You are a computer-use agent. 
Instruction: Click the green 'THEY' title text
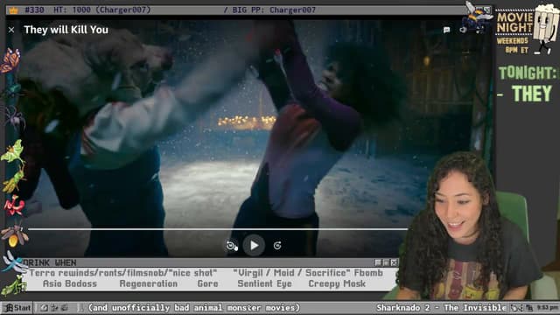pos(532,94)
